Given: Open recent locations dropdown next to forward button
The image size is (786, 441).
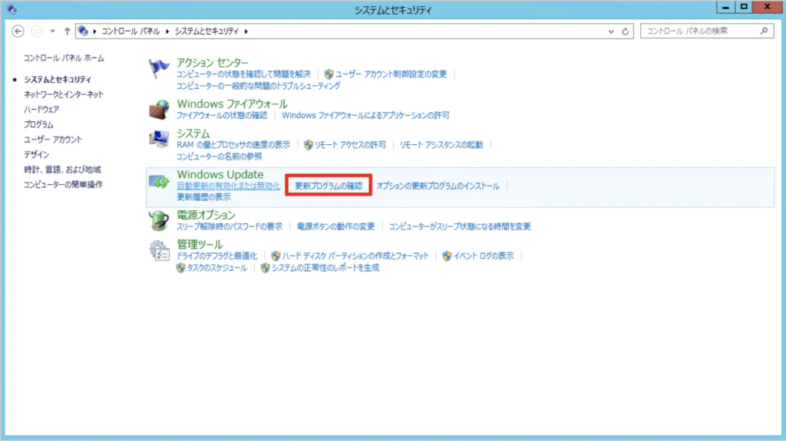Looking at the screenshot, I should coord(52,31).
